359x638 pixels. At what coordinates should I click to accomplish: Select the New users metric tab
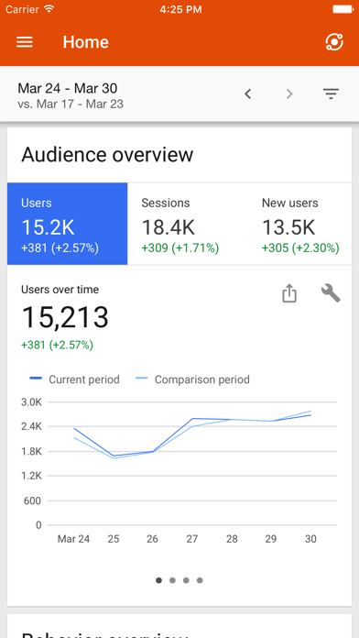click(x=300, y=224)
